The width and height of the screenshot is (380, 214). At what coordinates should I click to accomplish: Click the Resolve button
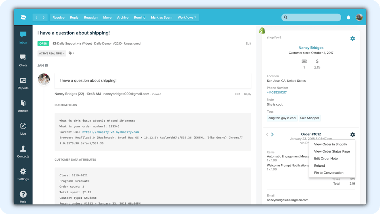point(58,18)
